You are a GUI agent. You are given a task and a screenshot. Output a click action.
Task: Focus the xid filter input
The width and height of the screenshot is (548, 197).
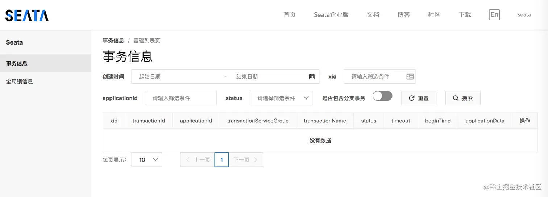379,76
